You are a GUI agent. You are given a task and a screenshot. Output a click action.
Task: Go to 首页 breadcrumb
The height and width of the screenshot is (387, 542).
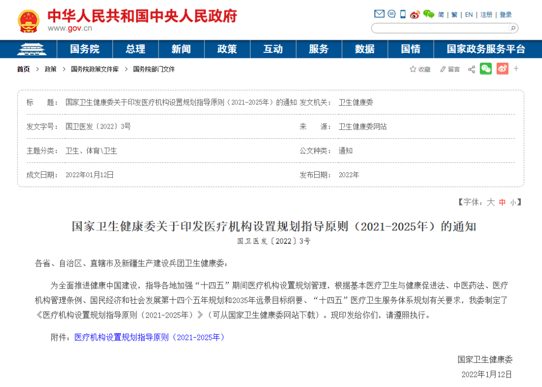click(24, 69)
